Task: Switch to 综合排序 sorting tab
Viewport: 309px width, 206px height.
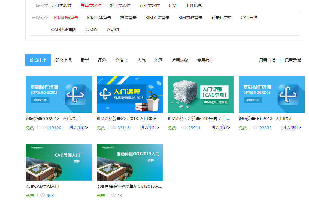Action: (x=38, y=60)
